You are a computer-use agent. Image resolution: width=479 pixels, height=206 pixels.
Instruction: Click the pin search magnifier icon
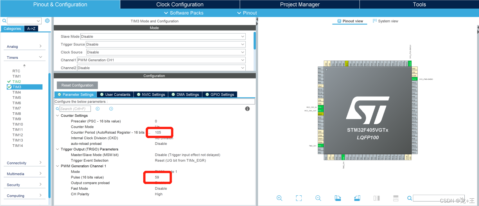pos(410,198)
